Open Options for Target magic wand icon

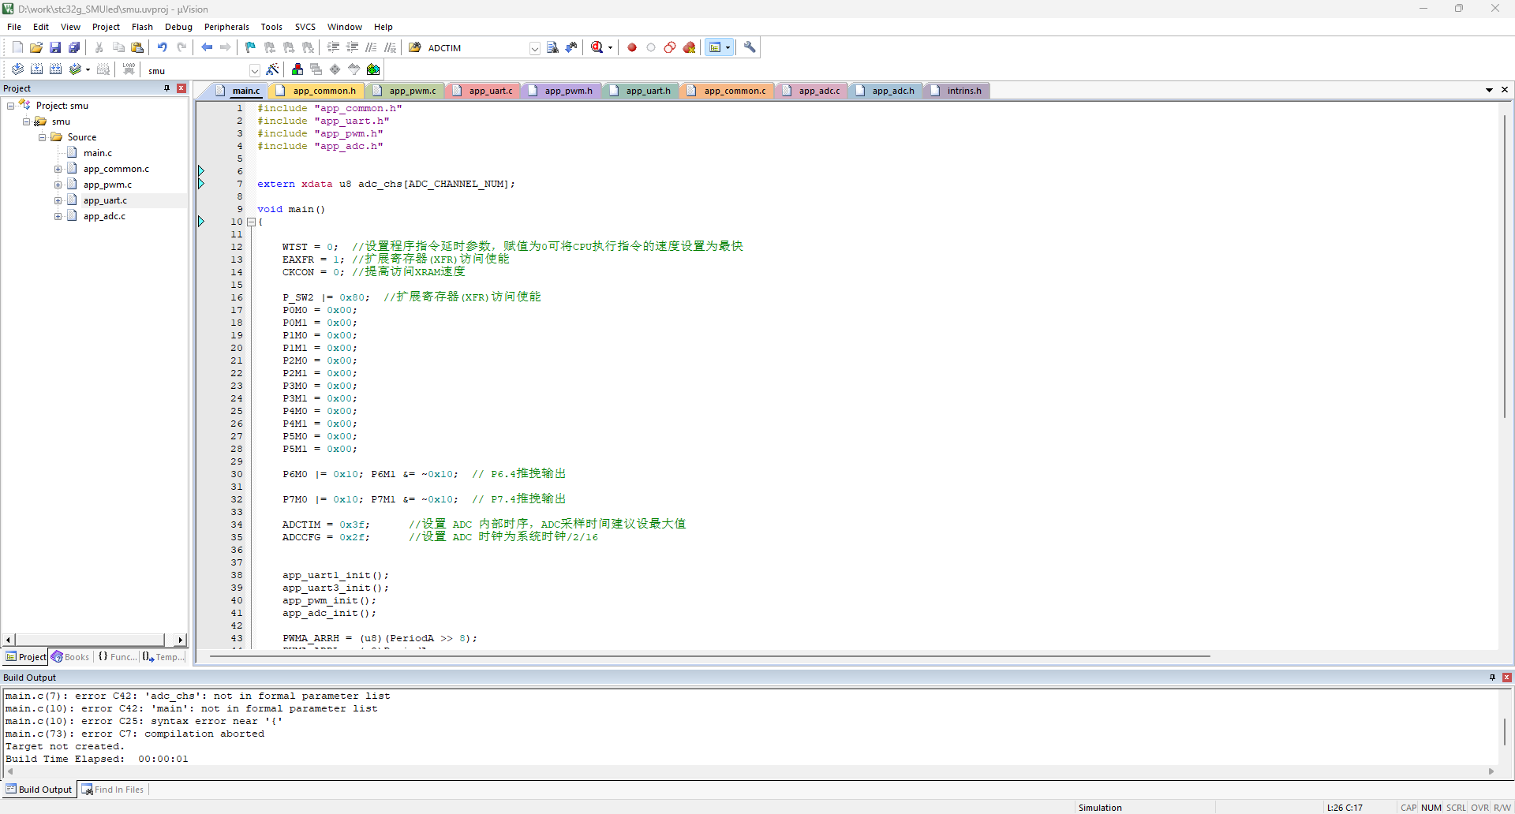273,69
